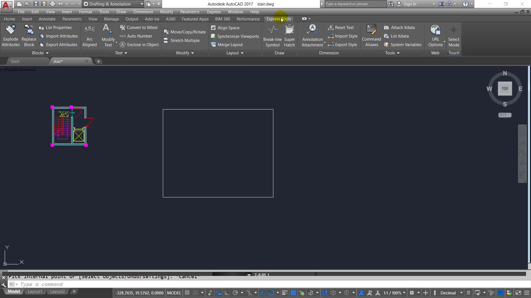Viewport: 531px width, 298px height.
Task: Open the Decimal units dropdown
Action: tap(461, 293)
